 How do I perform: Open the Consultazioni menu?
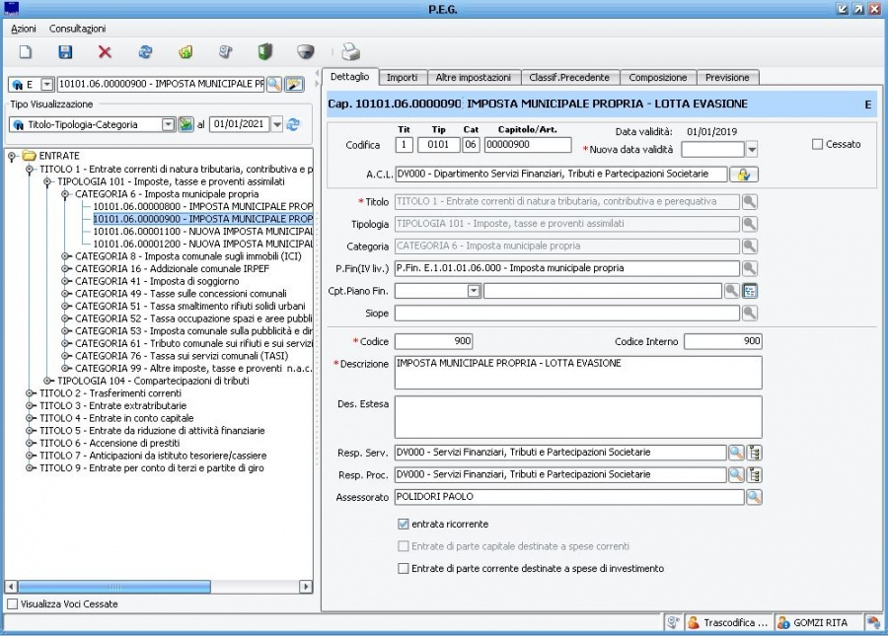(x=77, y=29)
